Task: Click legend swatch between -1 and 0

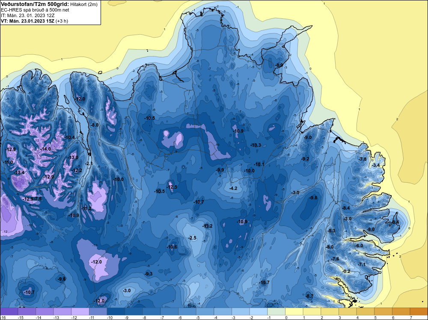Action: [x=276, y=311]
